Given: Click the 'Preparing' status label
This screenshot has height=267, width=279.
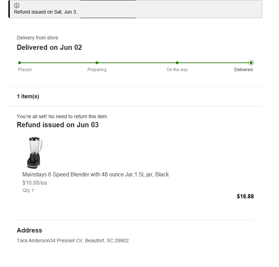Looking at the screenshot, I should tap(97, 70).
